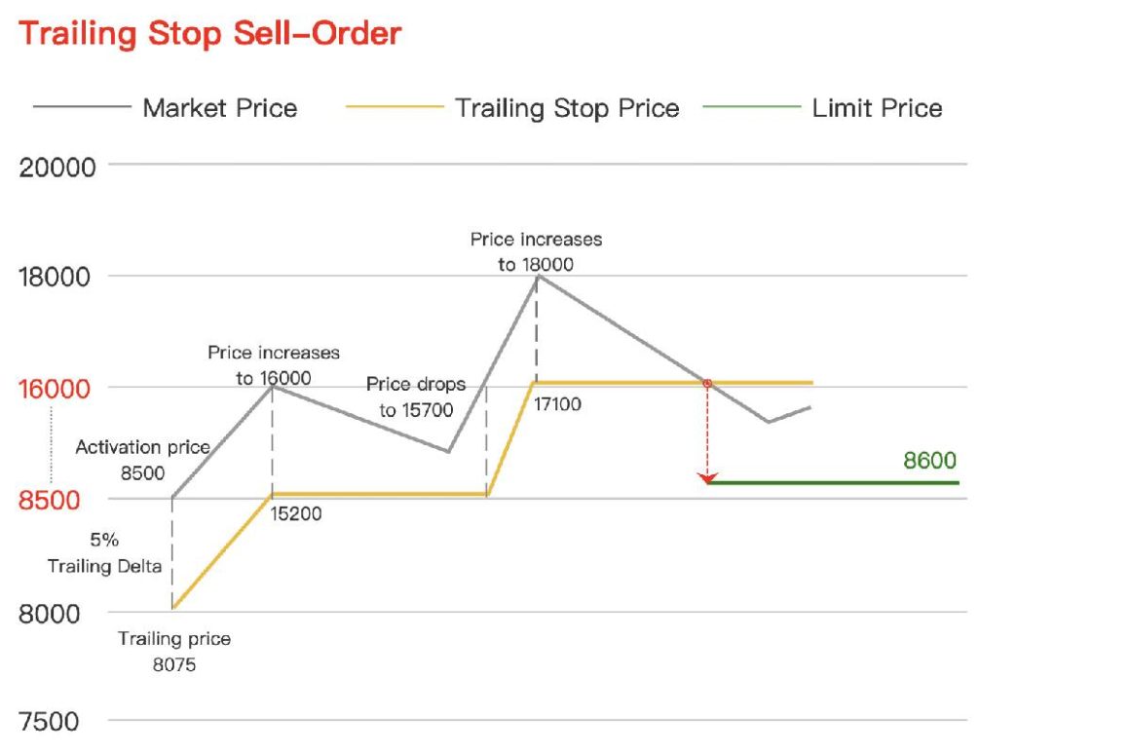Click the 'Price increases to 18000' annotation

tap(536, 250)
